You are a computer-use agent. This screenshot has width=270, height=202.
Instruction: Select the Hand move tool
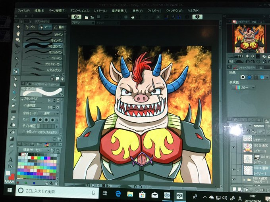click(x=18, y=34)
